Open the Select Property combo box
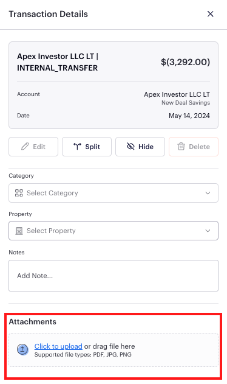The width and height of the screenshot is (227, 384). [113, 231]
